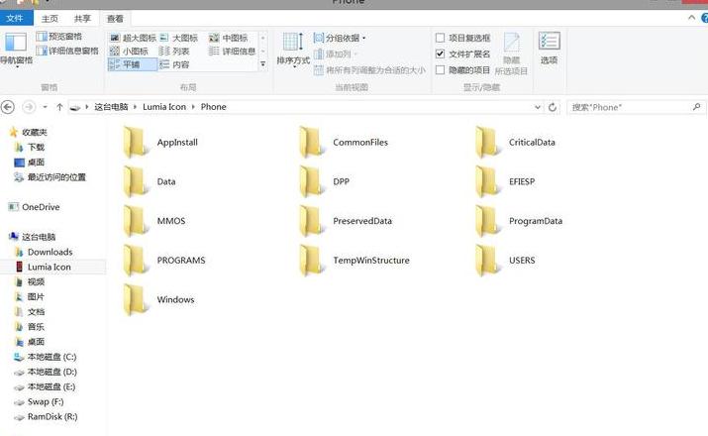The width and height of the screenshot is (708, 436).
Task: Select the MMOS folder
Action: (153, 221)
